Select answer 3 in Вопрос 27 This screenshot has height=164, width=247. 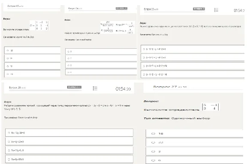194,152
